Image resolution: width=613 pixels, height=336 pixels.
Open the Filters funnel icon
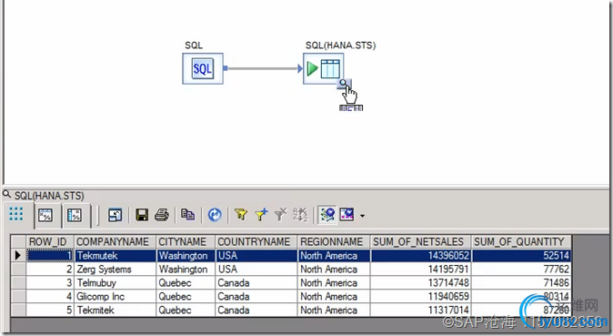click(x=241, y=215)
